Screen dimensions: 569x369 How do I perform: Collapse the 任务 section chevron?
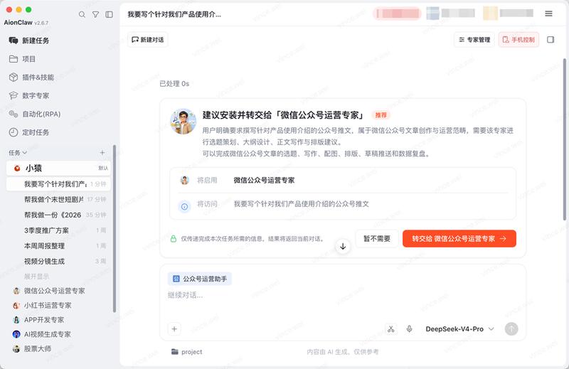tap(25, 153)
